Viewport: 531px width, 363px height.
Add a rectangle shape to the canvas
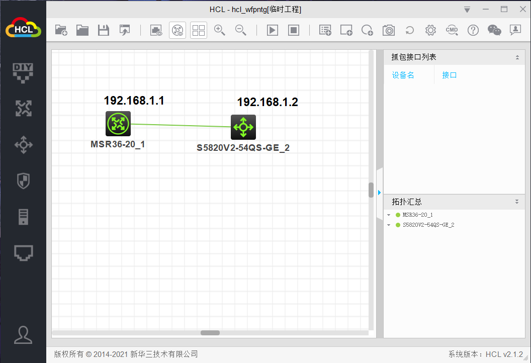tap(346, 30)
